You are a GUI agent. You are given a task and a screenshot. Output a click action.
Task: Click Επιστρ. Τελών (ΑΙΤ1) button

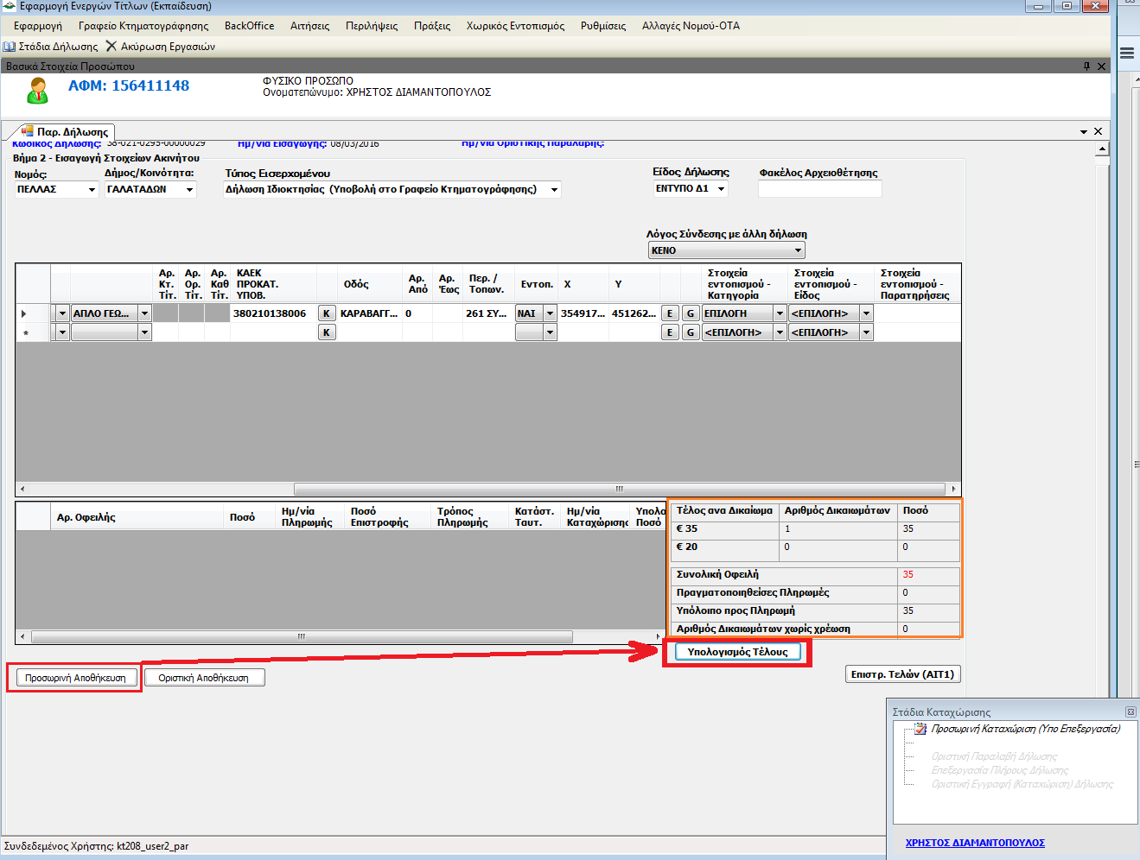[x=902, y=674]
